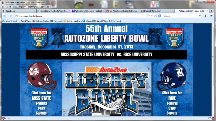Click the Miss State T-Shirts link
The image size is (216, 121).
click(x=41, y=103)
